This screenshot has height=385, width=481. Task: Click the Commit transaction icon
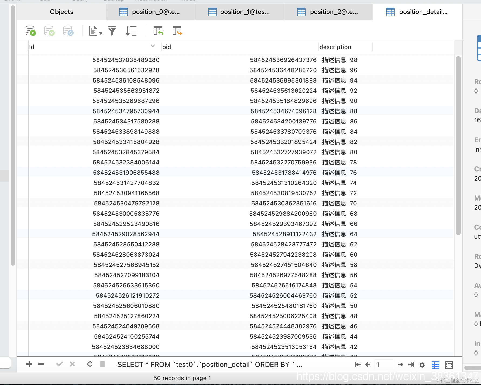[49, 31]
